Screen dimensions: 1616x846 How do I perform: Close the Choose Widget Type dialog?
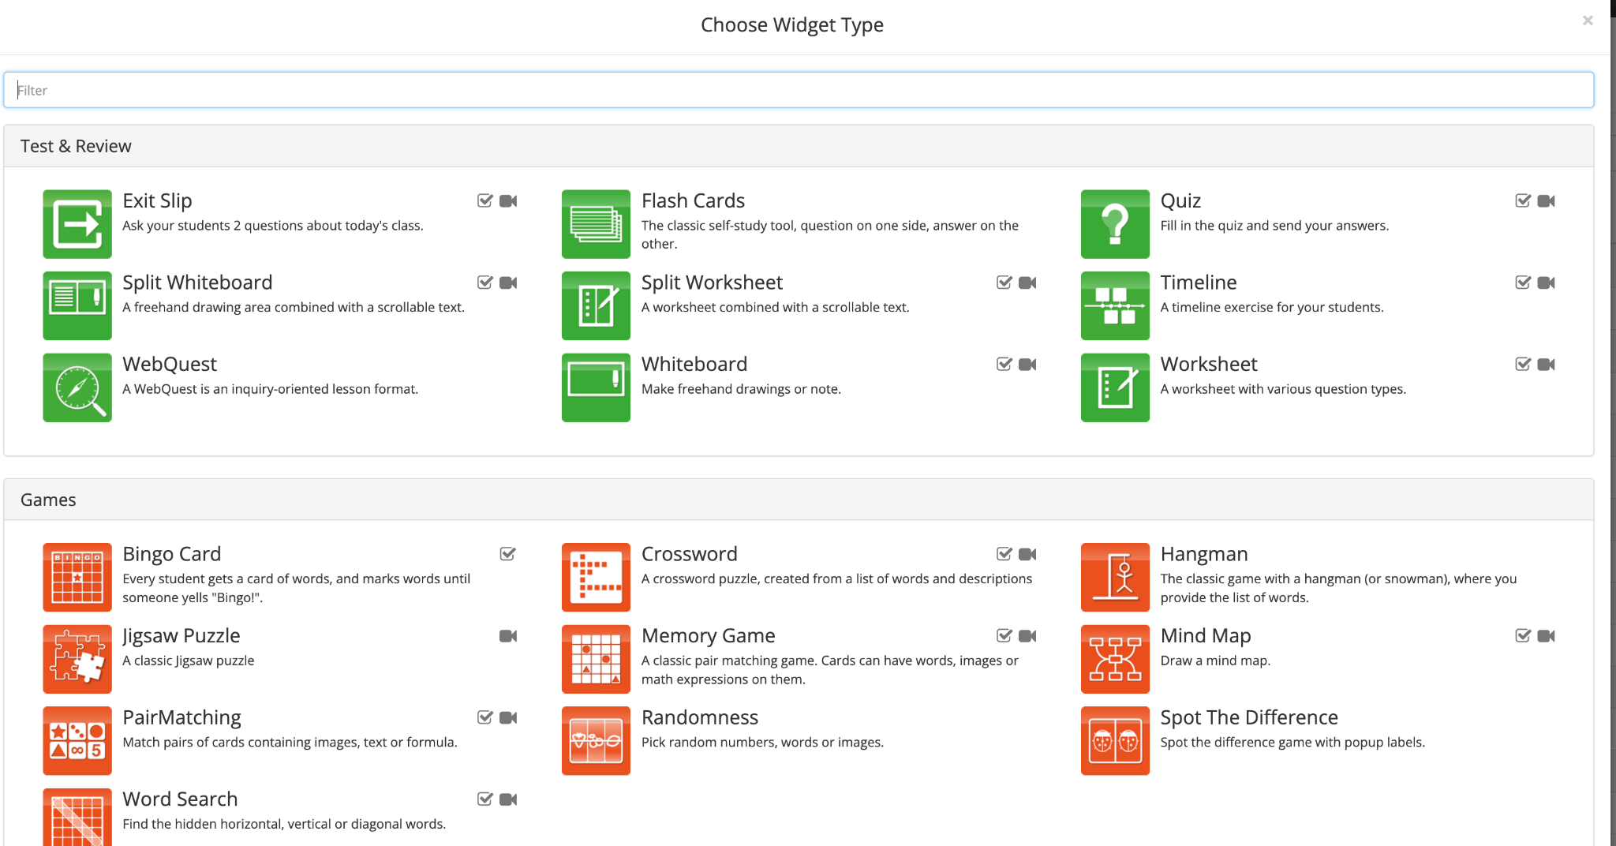pyautogui.click(x=1588, y=21)
